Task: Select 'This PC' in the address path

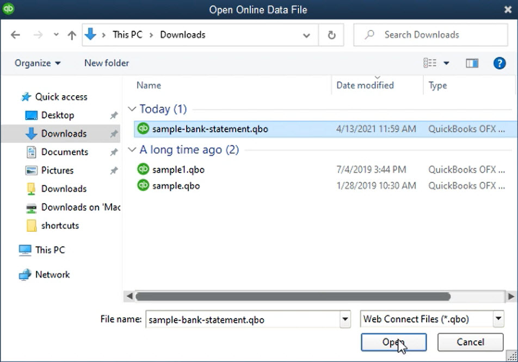Action: point(127,35)
